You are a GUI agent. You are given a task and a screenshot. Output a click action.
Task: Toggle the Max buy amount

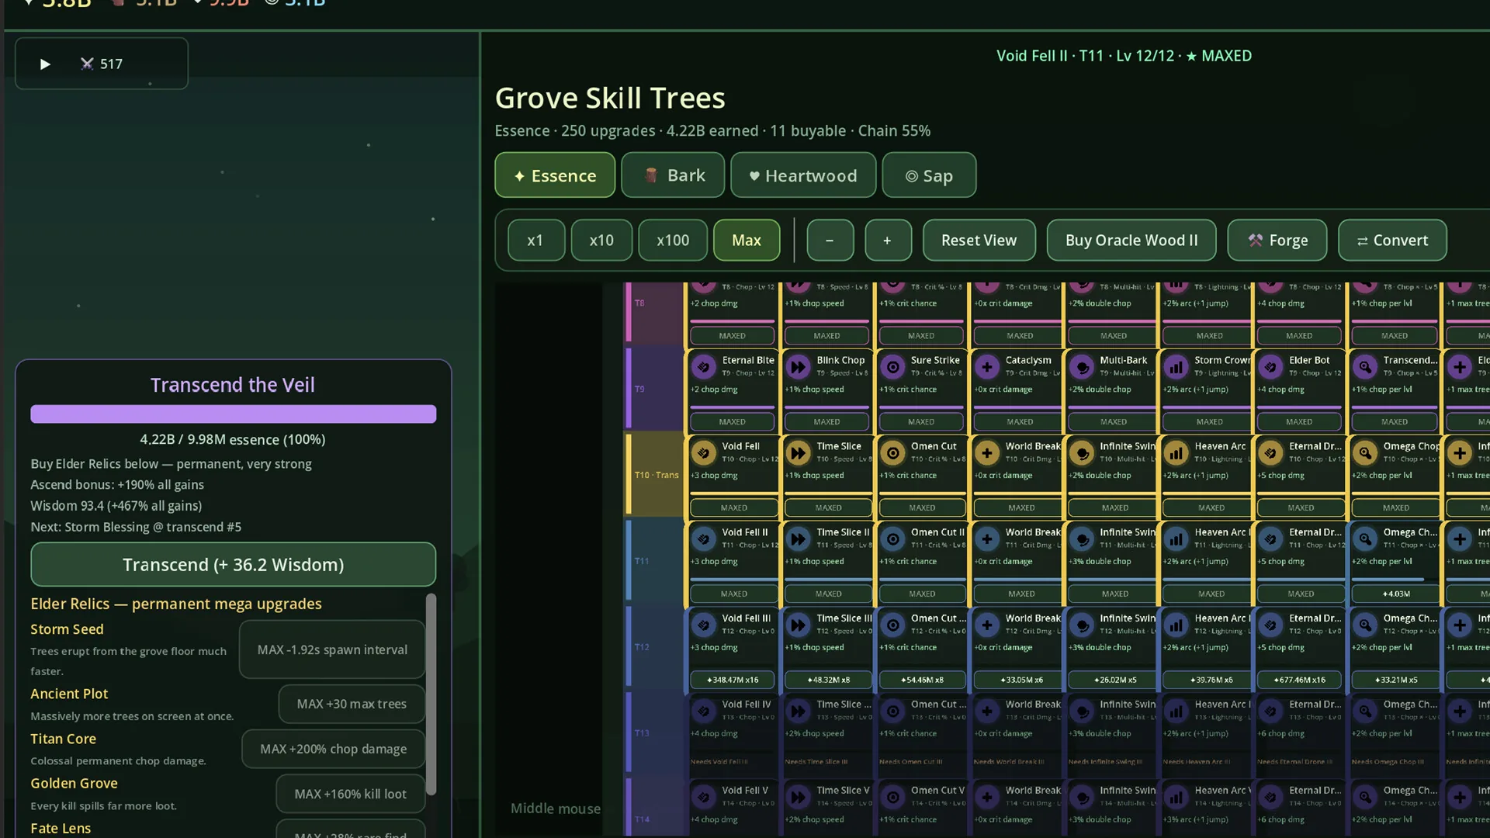click(747, 241)
